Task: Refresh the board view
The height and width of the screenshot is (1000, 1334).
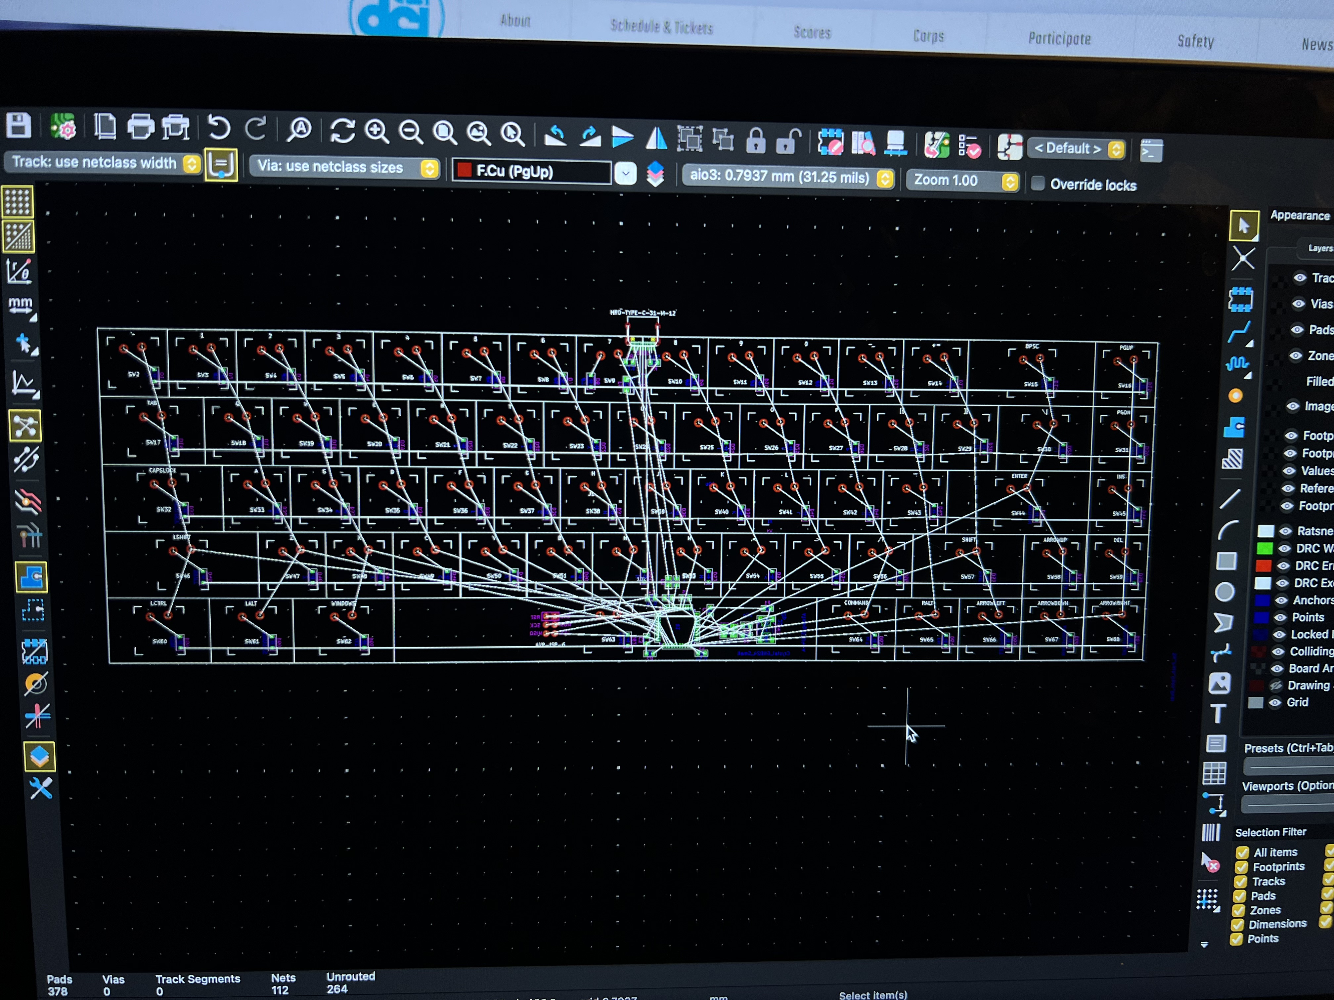Action: pyautogui.click(x=342, y=131)
